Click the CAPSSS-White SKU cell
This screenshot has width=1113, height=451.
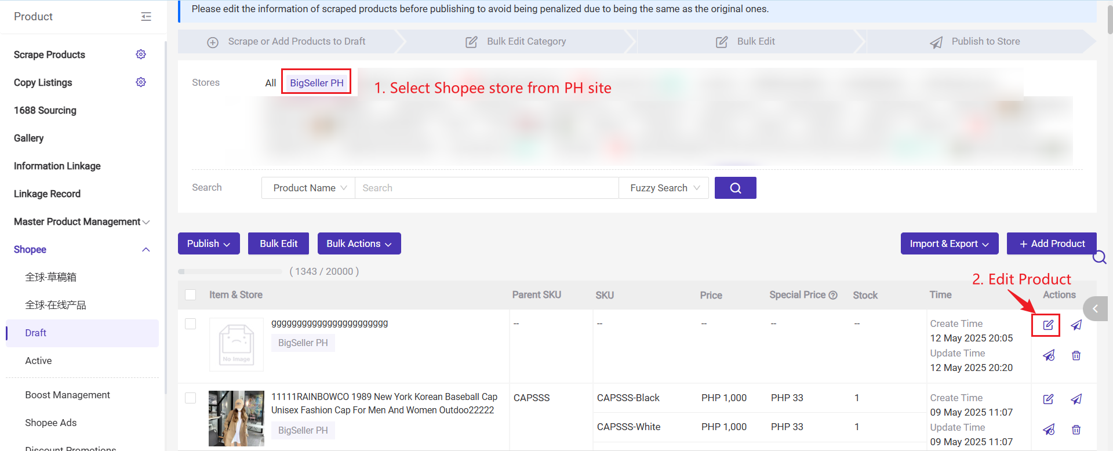click(629, 427)
